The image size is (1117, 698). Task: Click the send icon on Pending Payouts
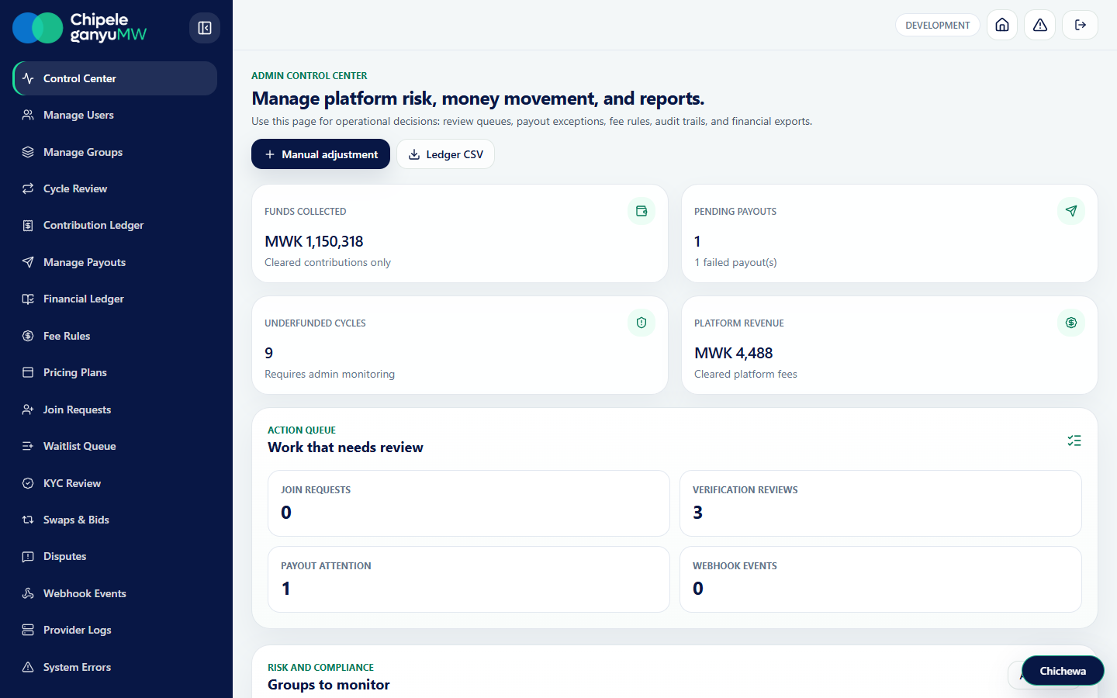pos(1071,211)
